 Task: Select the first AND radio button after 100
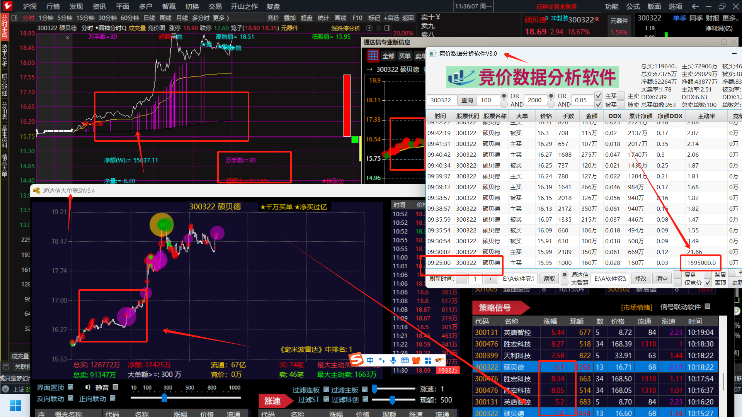pos(504,104)
